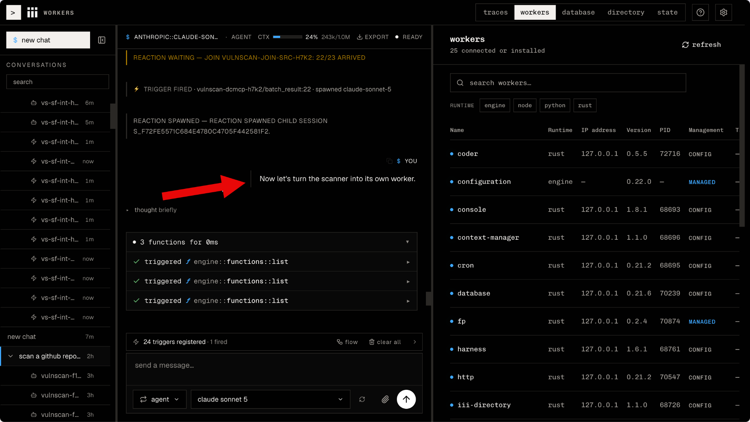
Task: Open the coder worker row
Action: point(594,154)
